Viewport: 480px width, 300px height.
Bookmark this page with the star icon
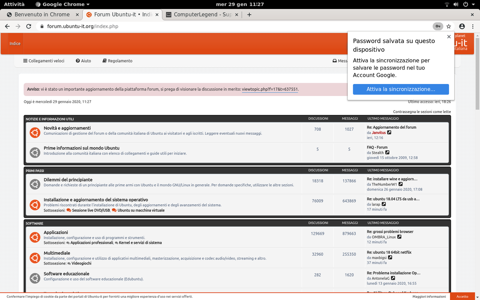tap(448, 26)
